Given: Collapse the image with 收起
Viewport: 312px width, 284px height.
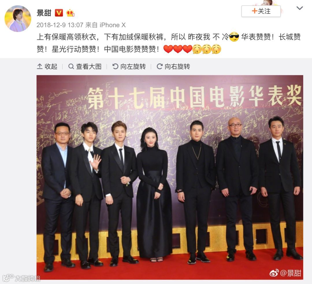Looking at the screenshot, I should click(x=47, y=66).
